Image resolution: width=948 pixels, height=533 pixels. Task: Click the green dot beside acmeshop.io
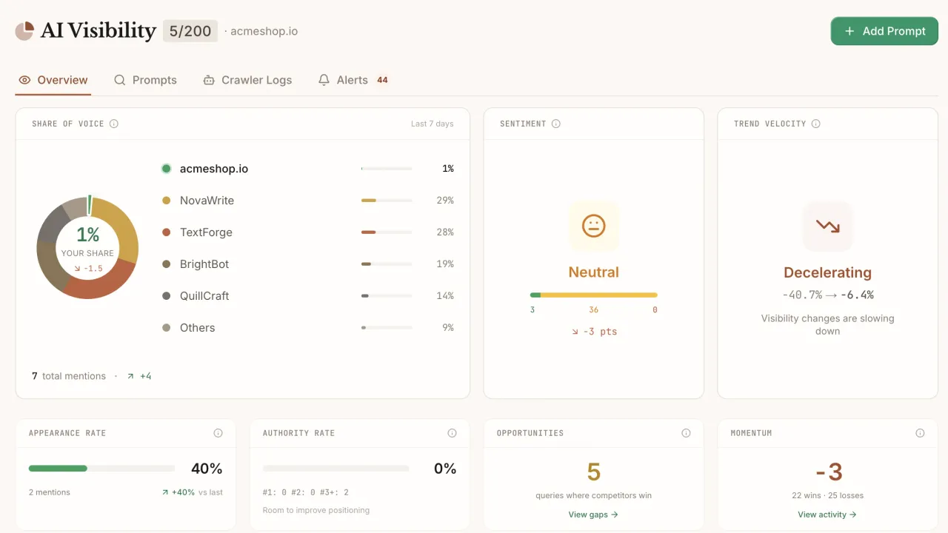tap(167, 169)
